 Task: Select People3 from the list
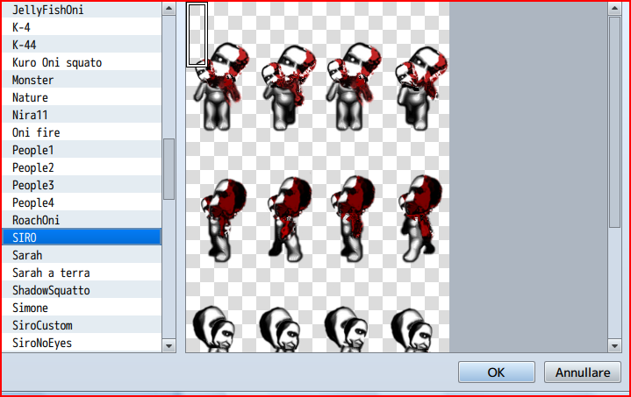pyautogui.click(x=82, y=185)
